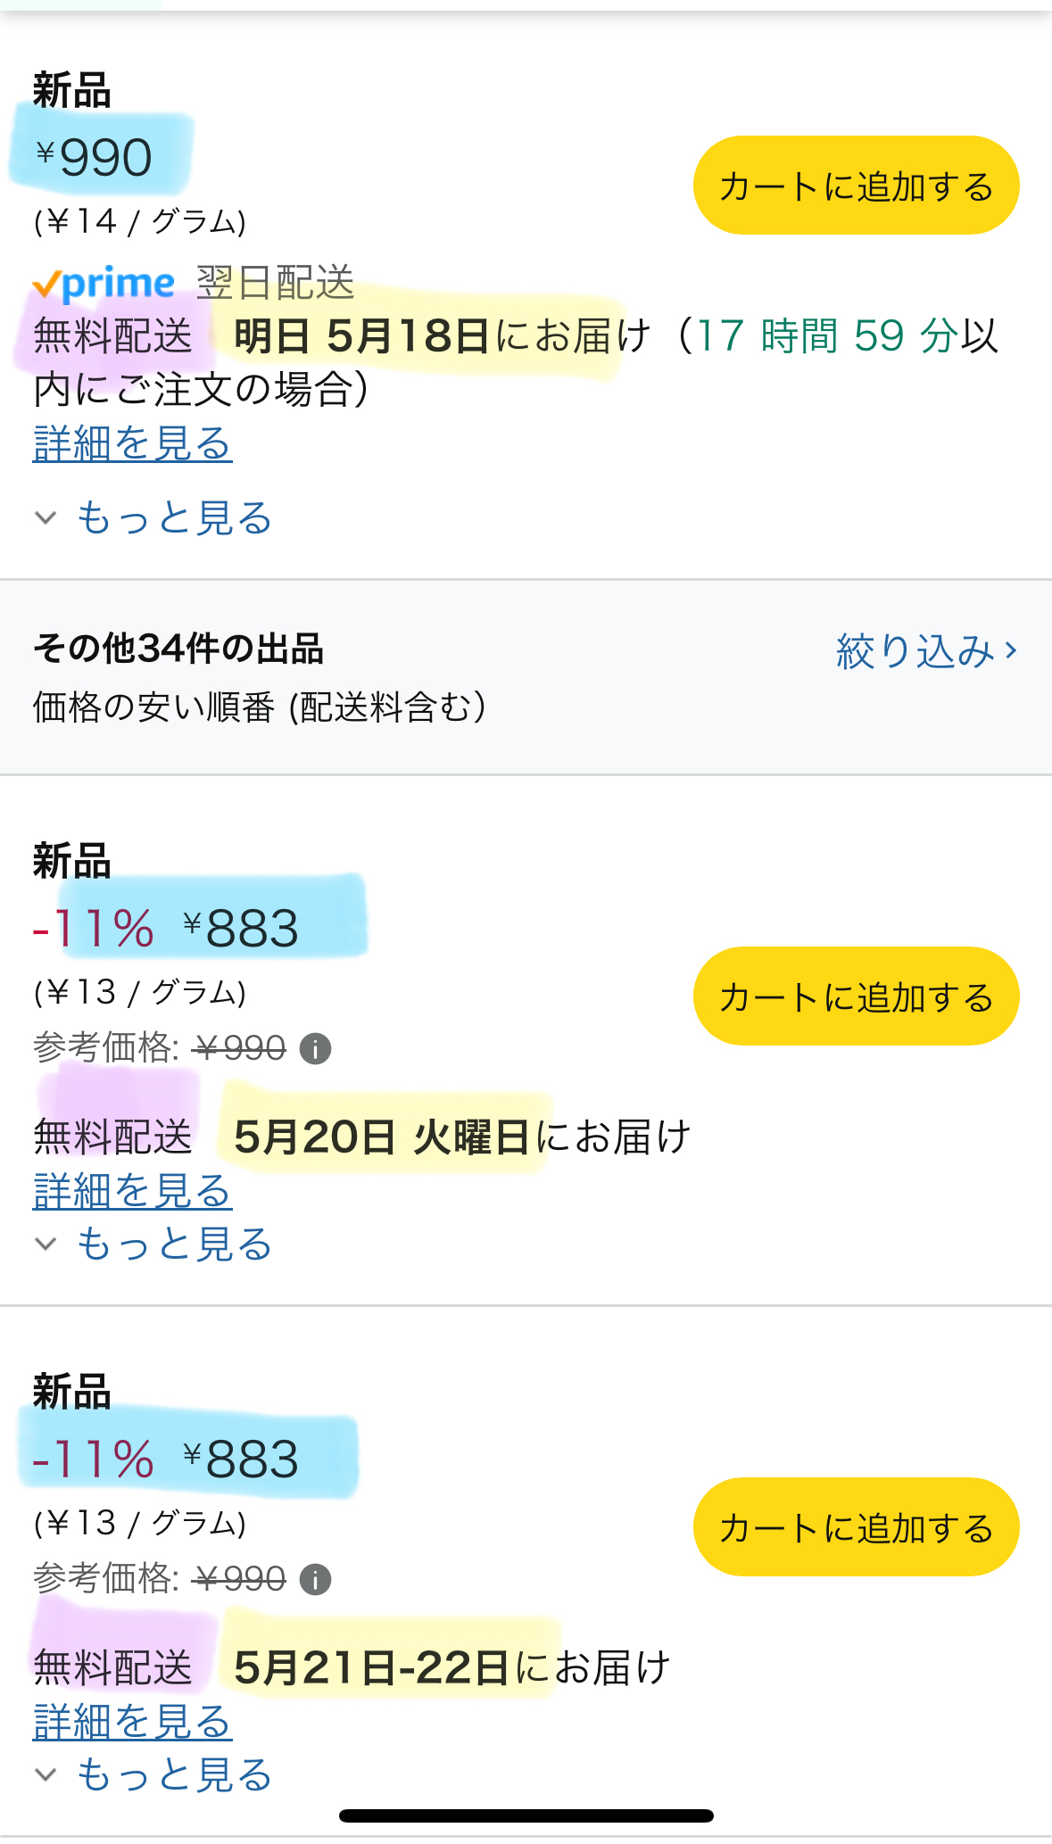Open 詳細を見る for the 5月18日 delivery offer

point(132,443)
